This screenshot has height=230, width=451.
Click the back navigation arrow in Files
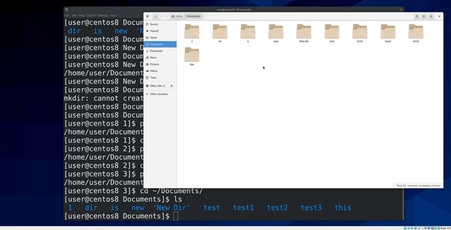coord(156,16)
